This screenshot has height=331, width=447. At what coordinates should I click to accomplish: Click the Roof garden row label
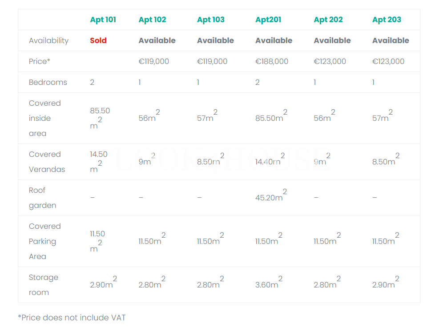point(43,198)
